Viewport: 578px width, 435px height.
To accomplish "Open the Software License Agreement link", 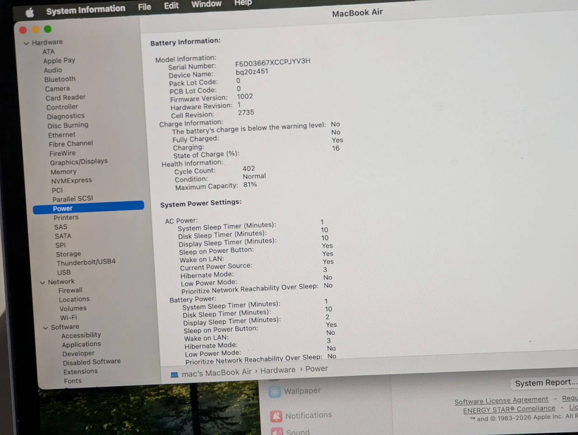I will coord(501,401).
